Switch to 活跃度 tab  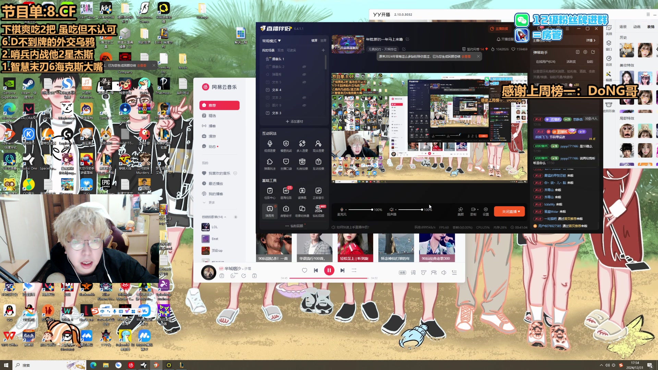point(571,62)
